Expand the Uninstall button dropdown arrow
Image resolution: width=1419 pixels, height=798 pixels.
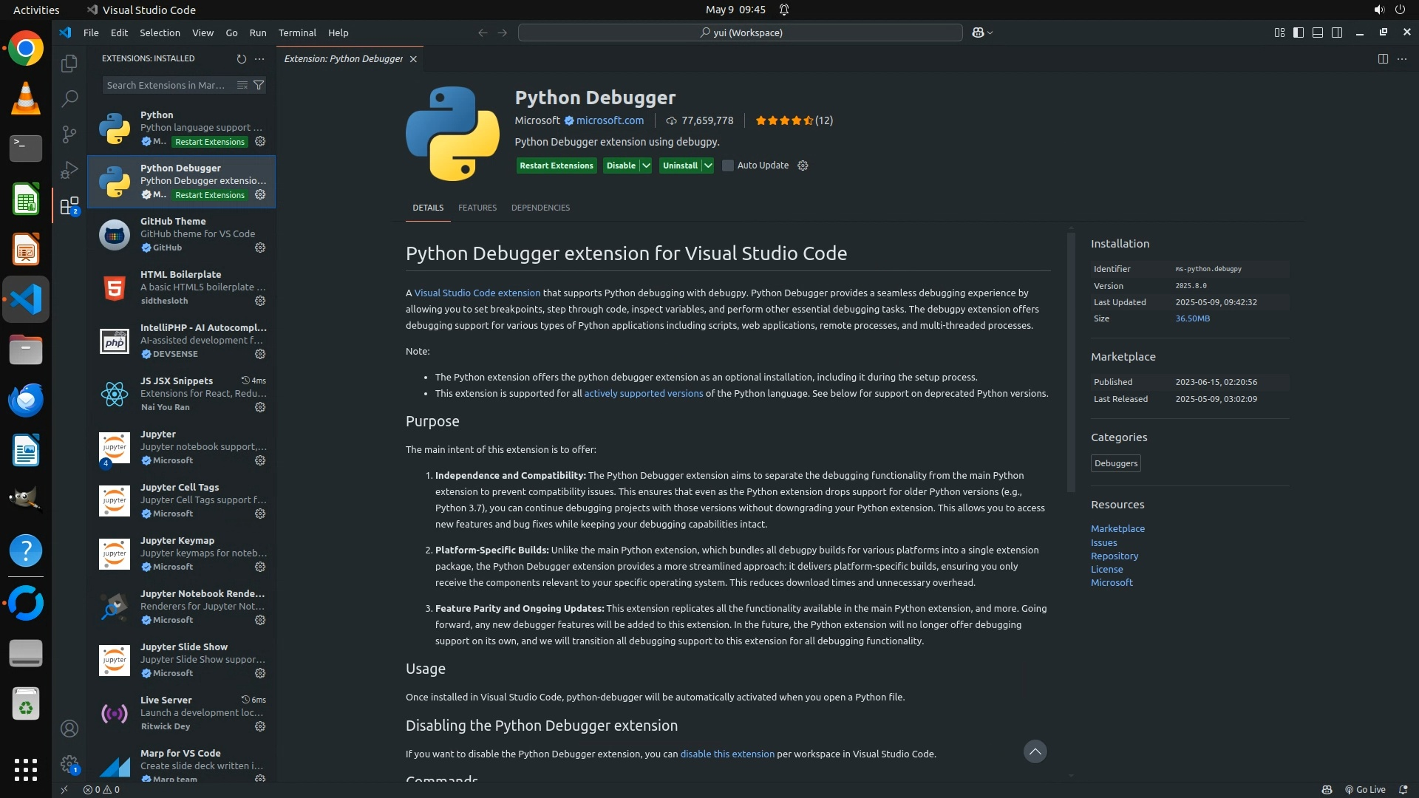point(707,166)
